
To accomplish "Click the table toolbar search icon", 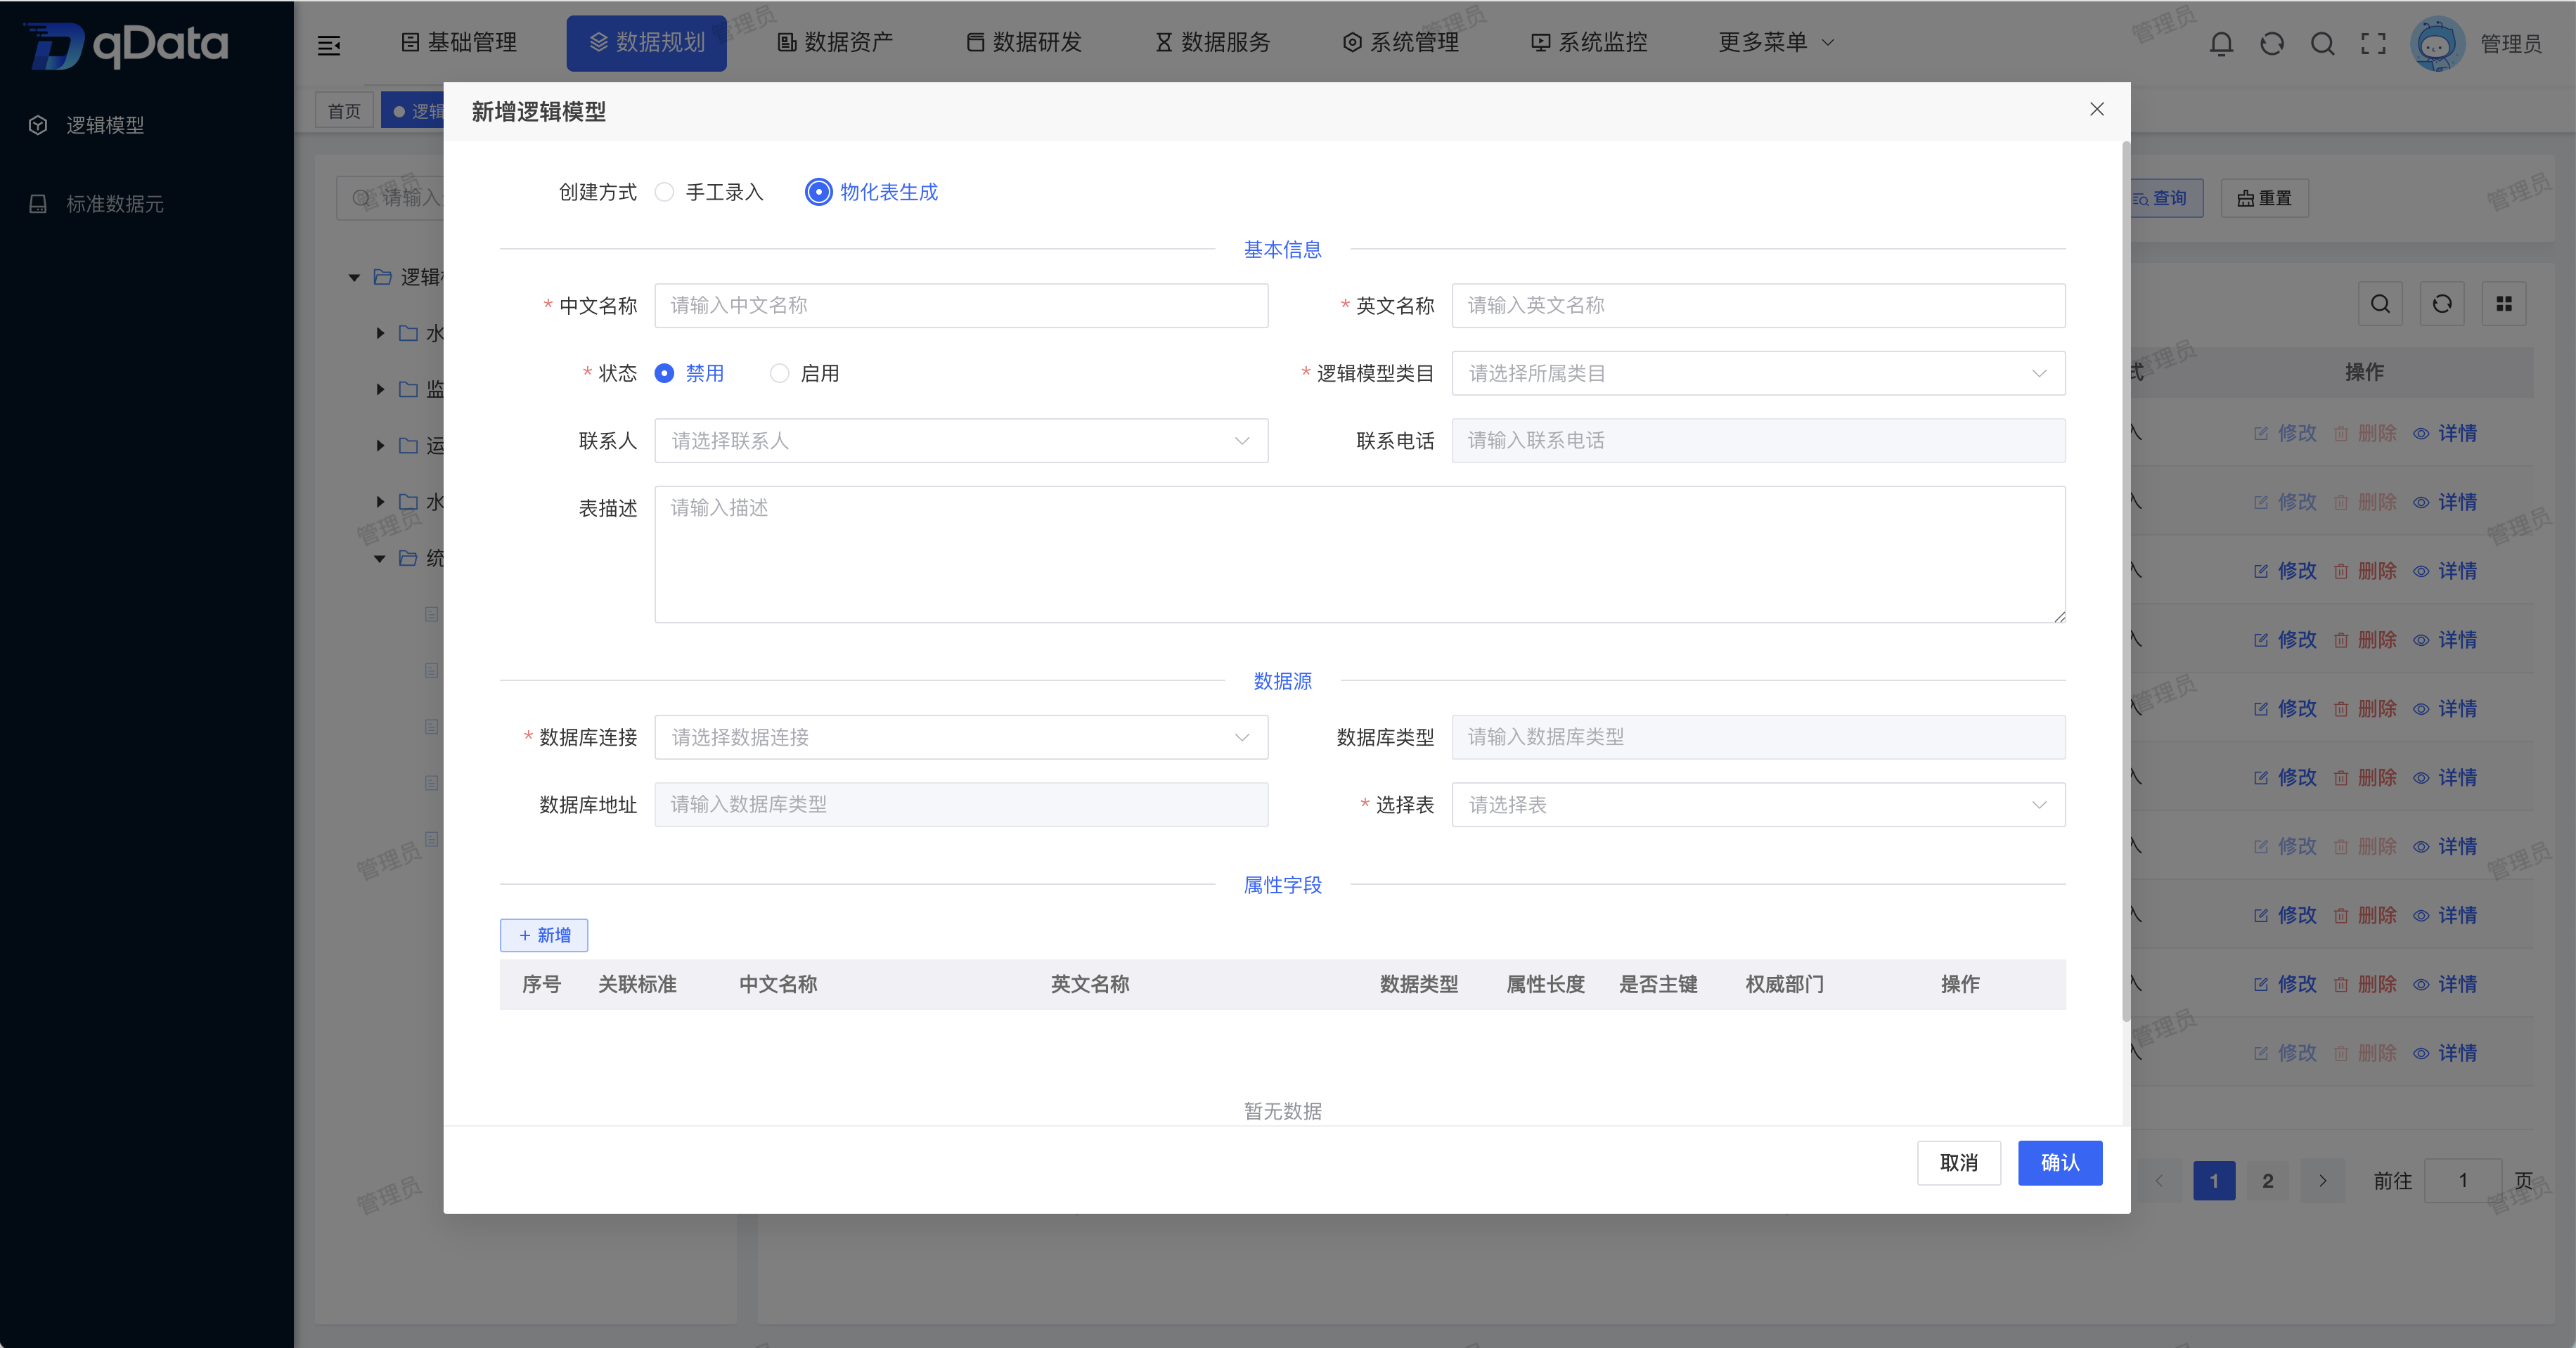I will (2380, 304).
